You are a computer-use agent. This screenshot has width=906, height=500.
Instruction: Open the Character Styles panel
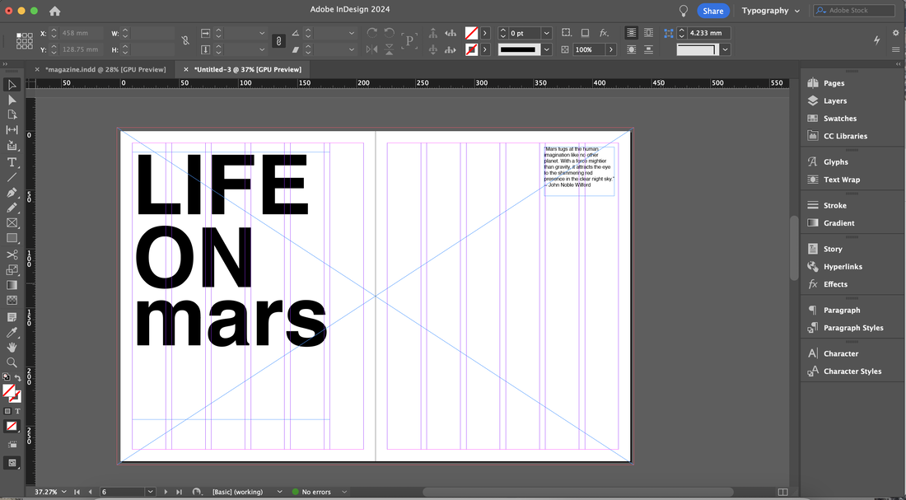pos(852,371)
